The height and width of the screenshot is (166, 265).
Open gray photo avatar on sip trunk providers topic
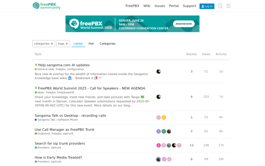tap(169, 145)
